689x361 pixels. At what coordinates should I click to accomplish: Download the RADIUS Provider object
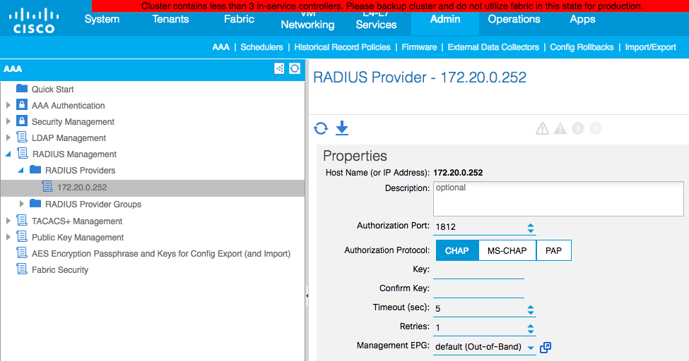(x=342, y=128)
